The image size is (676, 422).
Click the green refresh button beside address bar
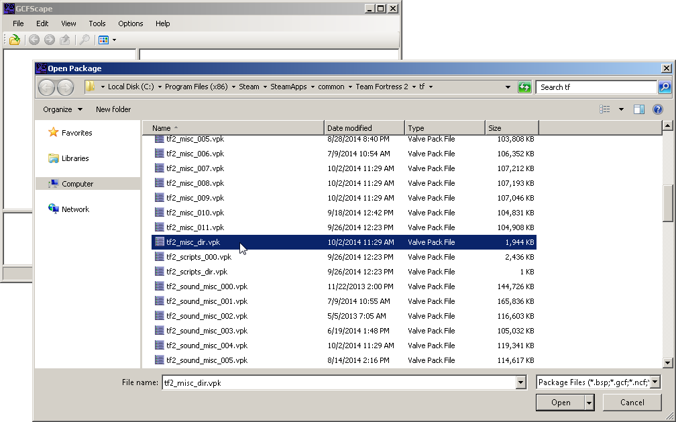coord(524,87)
